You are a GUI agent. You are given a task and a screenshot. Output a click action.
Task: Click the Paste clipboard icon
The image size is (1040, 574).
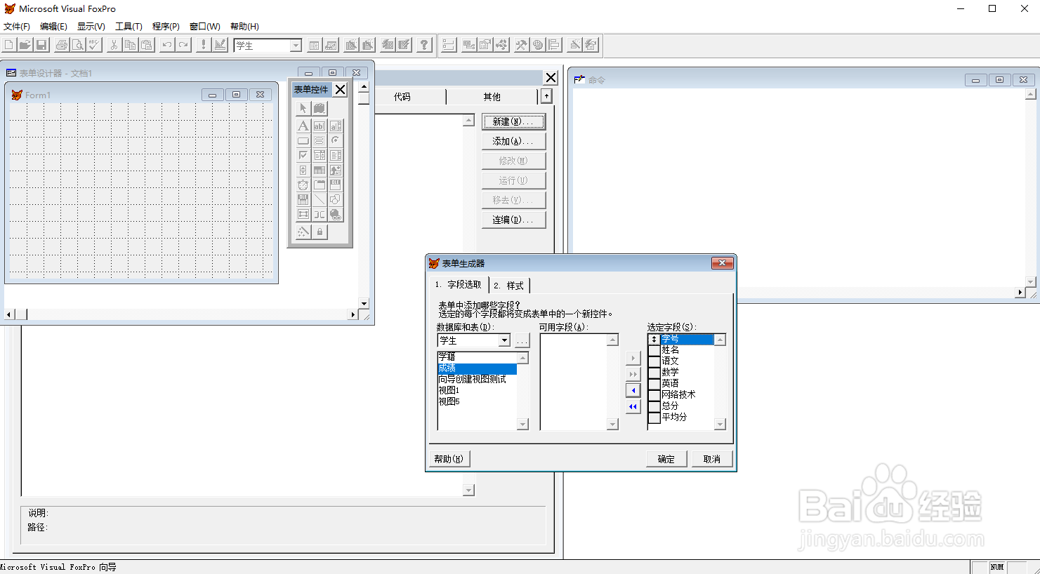coord(146,45)
